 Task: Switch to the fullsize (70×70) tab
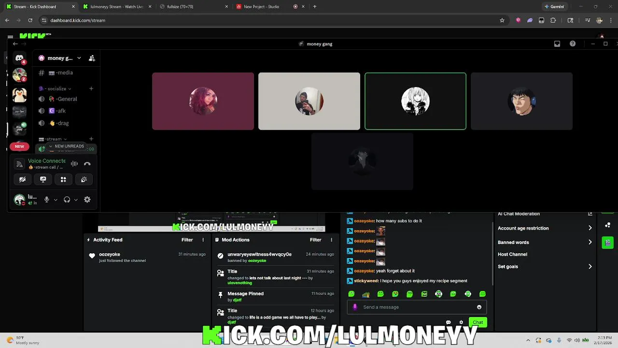[193, 7]
